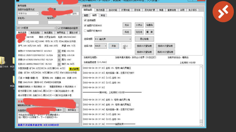Open the 100-199氪度 dropdown
The width and height of the screenshot is (236, 132).
coord(36,28)
